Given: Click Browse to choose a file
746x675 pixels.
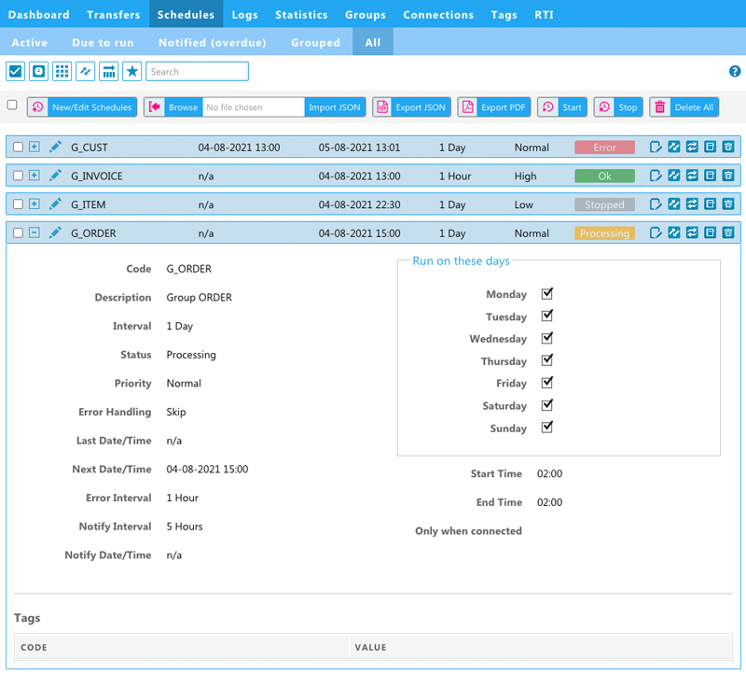Looking at the screenshot, I should (173, 106).
